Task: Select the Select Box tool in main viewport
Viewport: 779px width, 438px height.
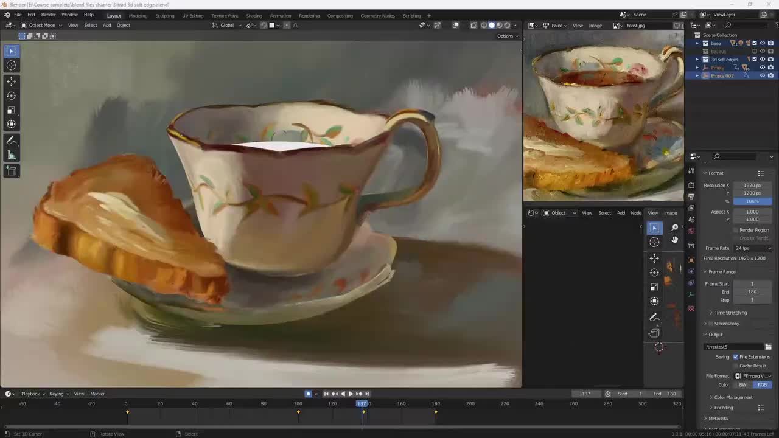Action: click(11, 51)
